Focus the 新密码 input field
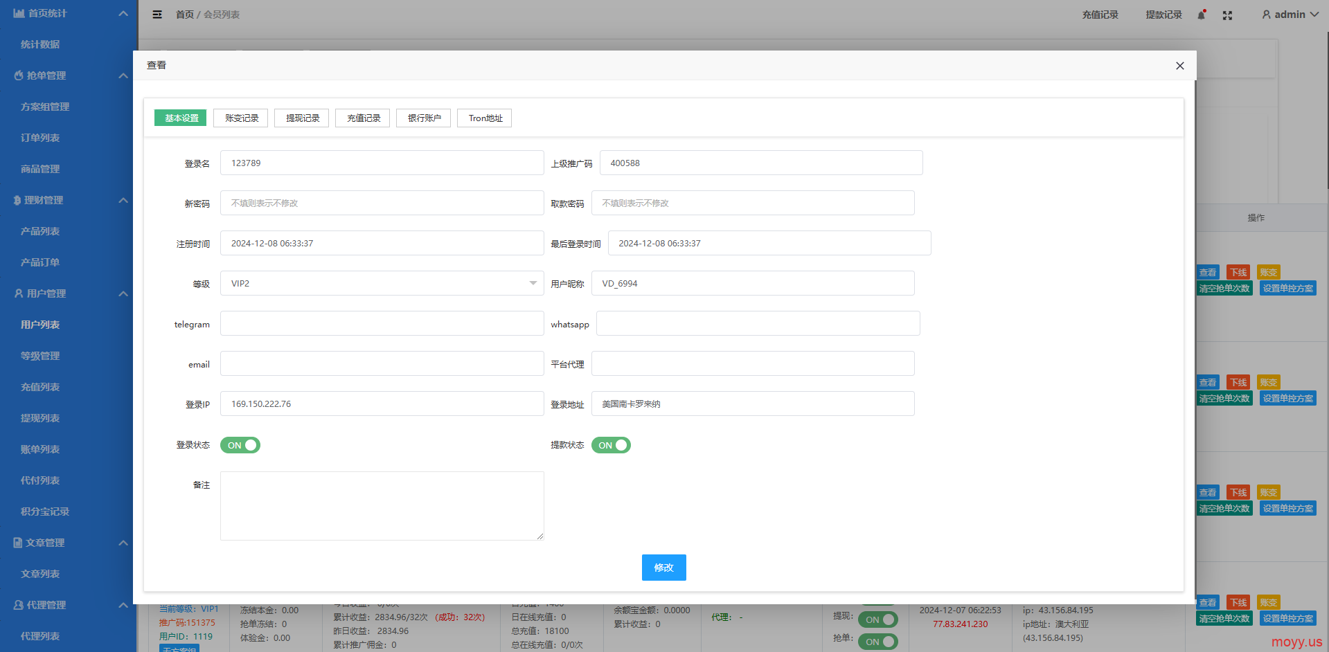 pyautogui.click(x=382, y=203)
